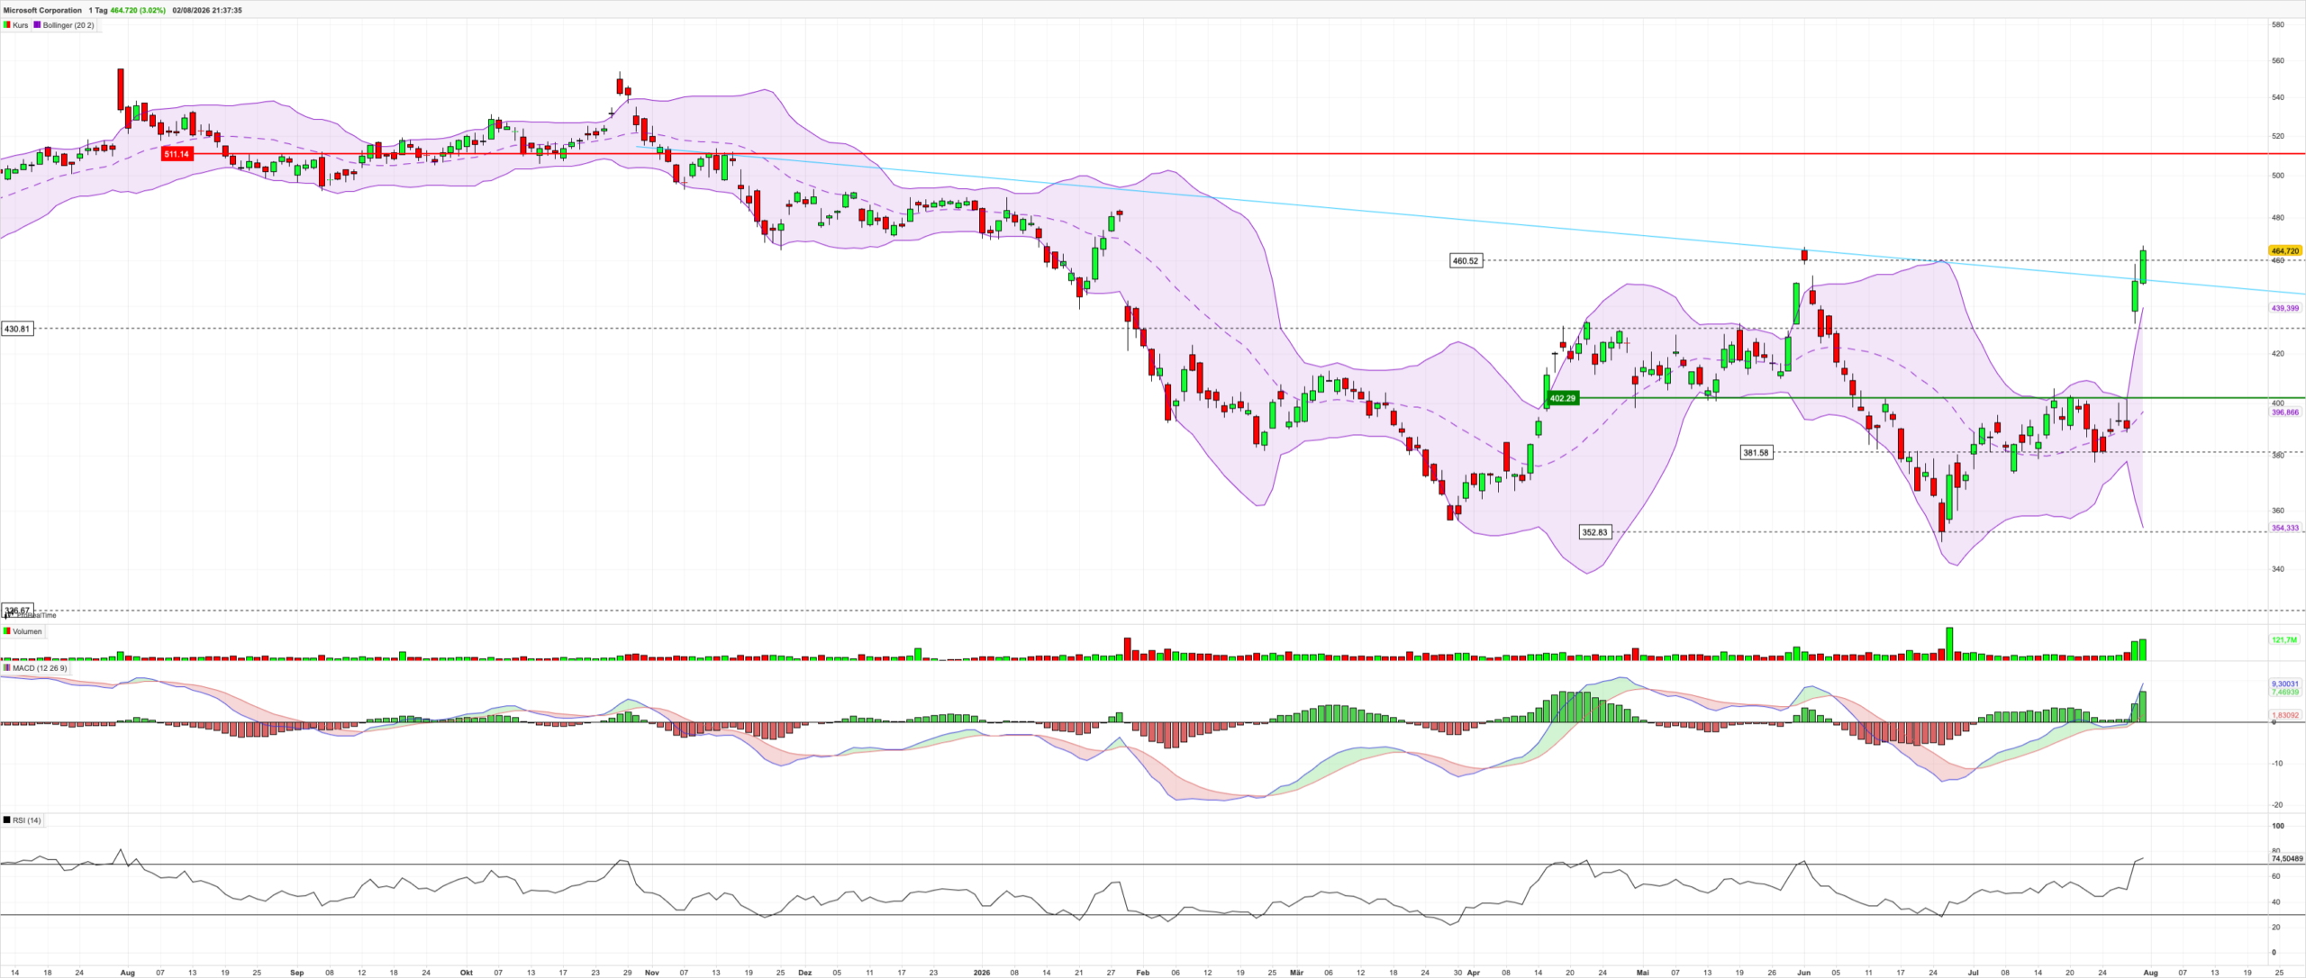This screenshot has height=978, width=2306.
Task: Click the 121,7M volume value
Action: click(x=2284, y=639)
